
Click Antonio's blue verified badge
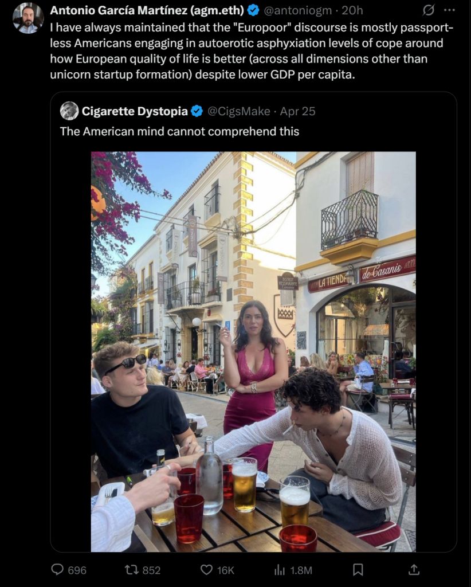coord(254,10)
